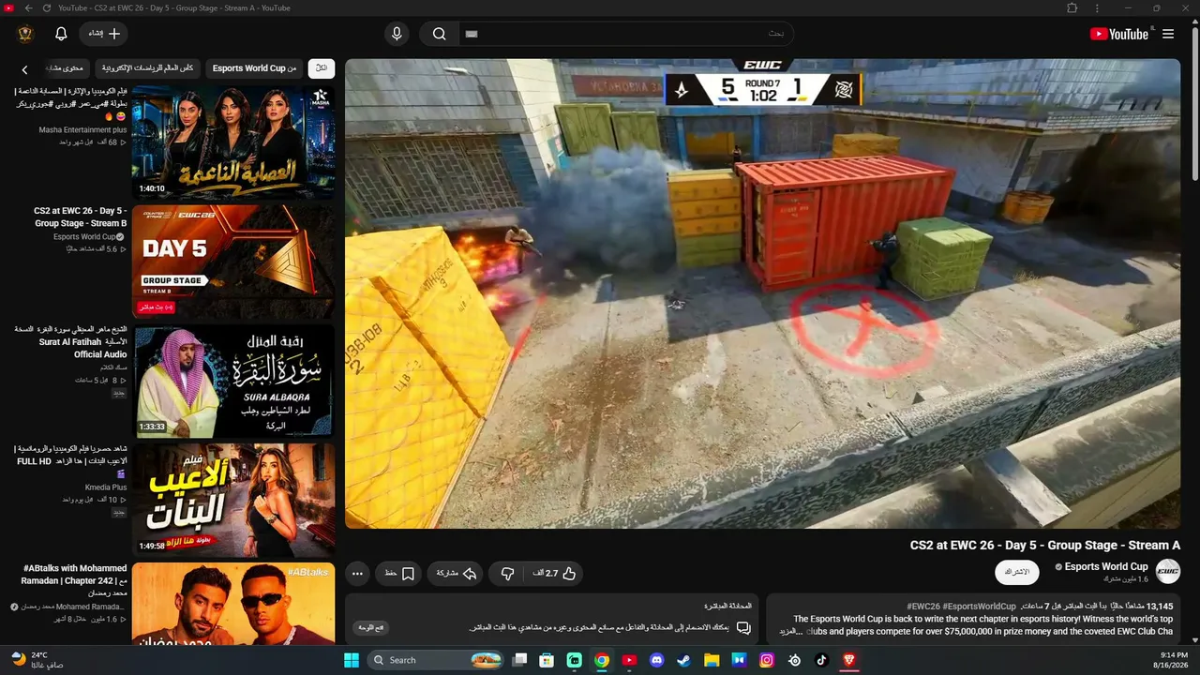The width and height of the screenshot is (1200, 675).
Task: Open the DAY 5 Stream B thumbnail
Action: 233,262
